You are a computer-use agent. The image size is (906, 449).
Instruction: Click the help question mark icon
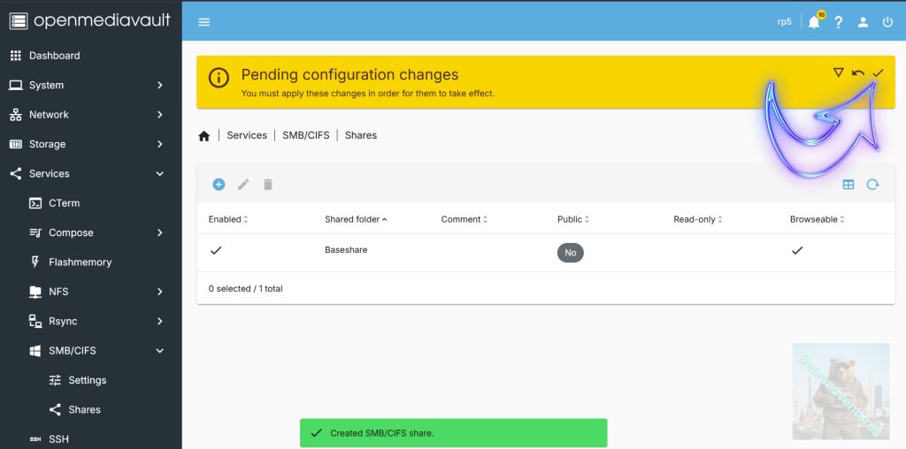point(839,22)
